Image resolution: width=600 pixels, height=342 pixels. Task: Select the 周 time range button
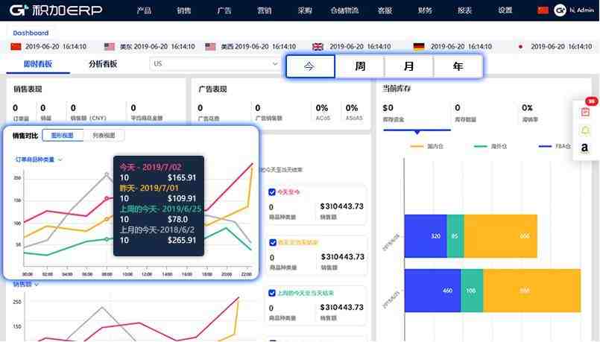click(x=360, y=66)
